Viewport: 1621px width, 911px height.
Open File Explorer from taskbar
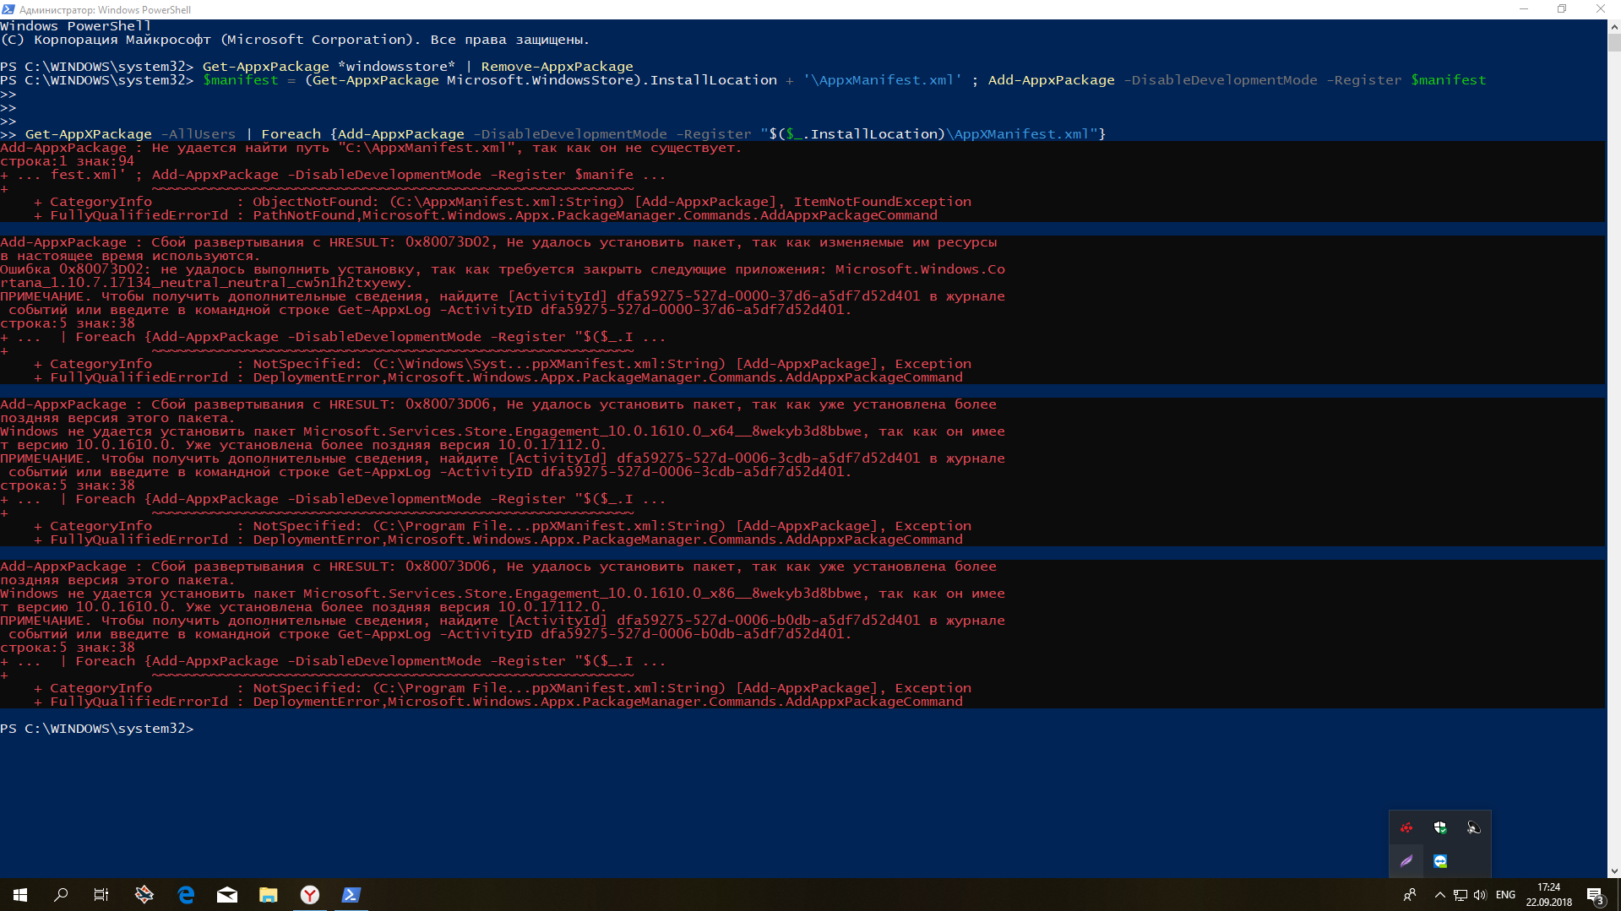click(x=269, y=895)
